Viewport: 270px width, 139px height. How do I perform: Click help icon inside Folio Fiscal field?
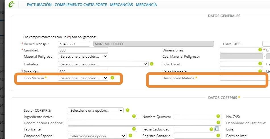(x=260, y=64)
